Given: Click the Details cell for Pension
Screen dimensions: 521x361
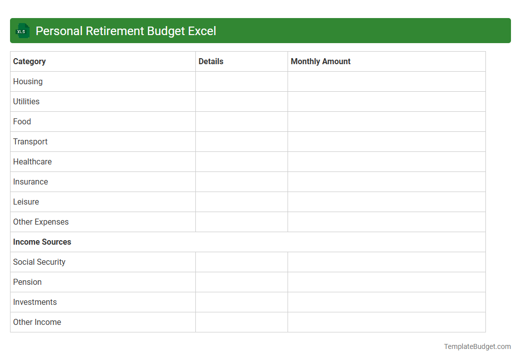Looking at the screenshot, I should (x=241, y=282).
